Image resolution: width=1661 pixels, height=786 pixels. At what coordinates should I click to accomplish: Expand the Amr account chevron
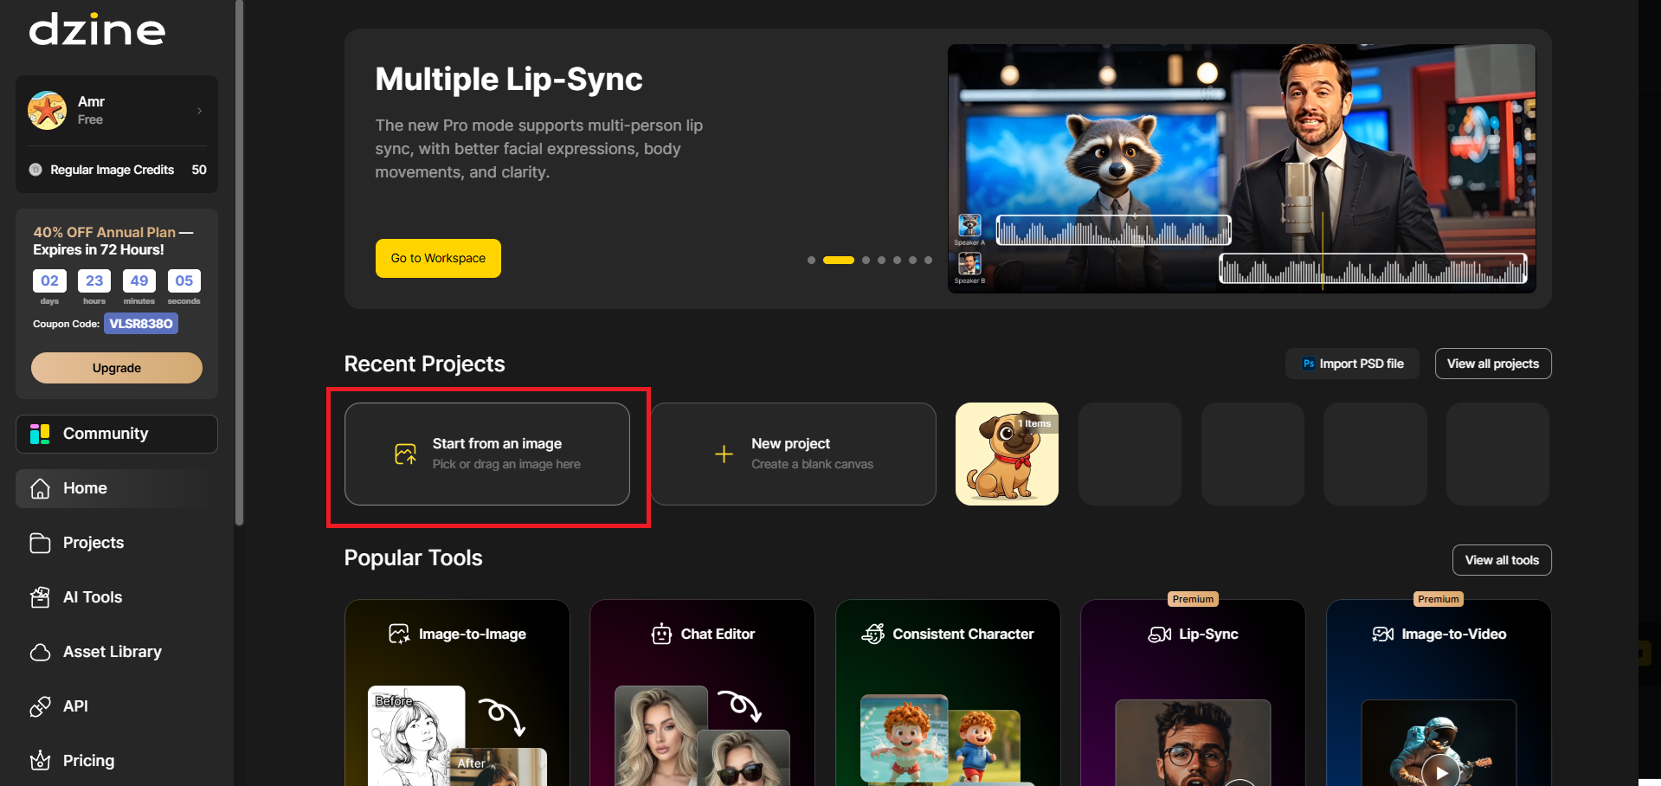point(200,111)
